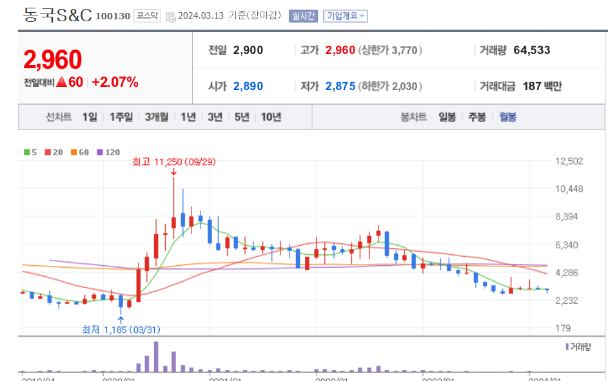Screen dimensions: 608x381
Task: Toggle the 실시간 realtime button
Action: tap(303, 16)
